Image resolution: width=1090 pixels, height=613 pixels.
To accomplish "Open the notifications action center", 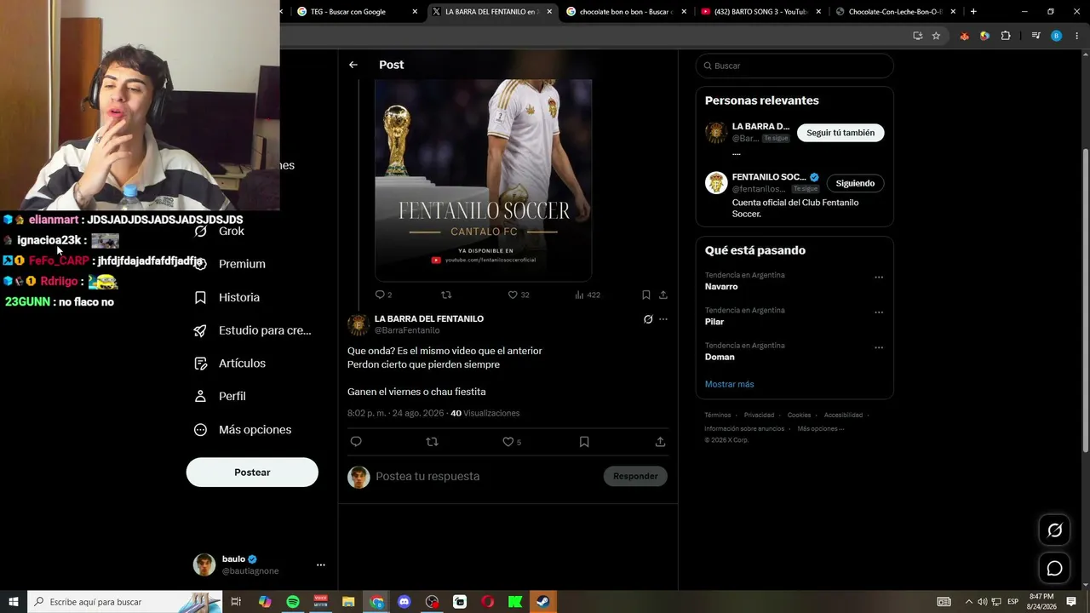I will tap(1071, 602).
